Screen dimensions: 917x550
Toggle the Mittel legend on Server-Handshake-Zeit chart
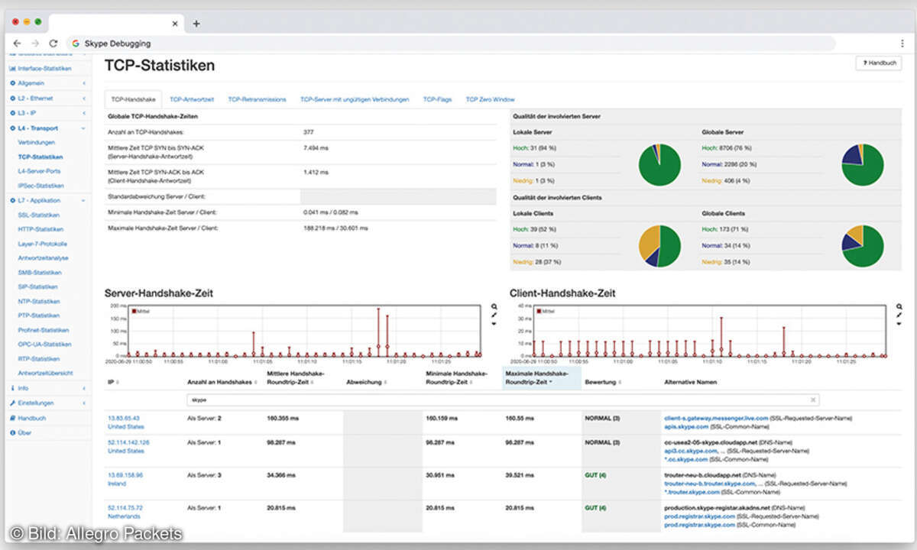pos(141,311)
